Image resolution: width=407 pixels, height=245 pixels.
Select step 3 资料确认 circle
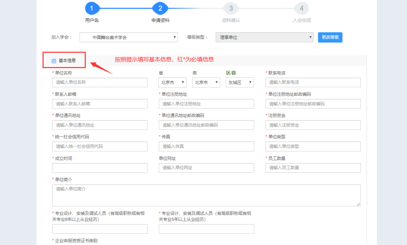231,8
